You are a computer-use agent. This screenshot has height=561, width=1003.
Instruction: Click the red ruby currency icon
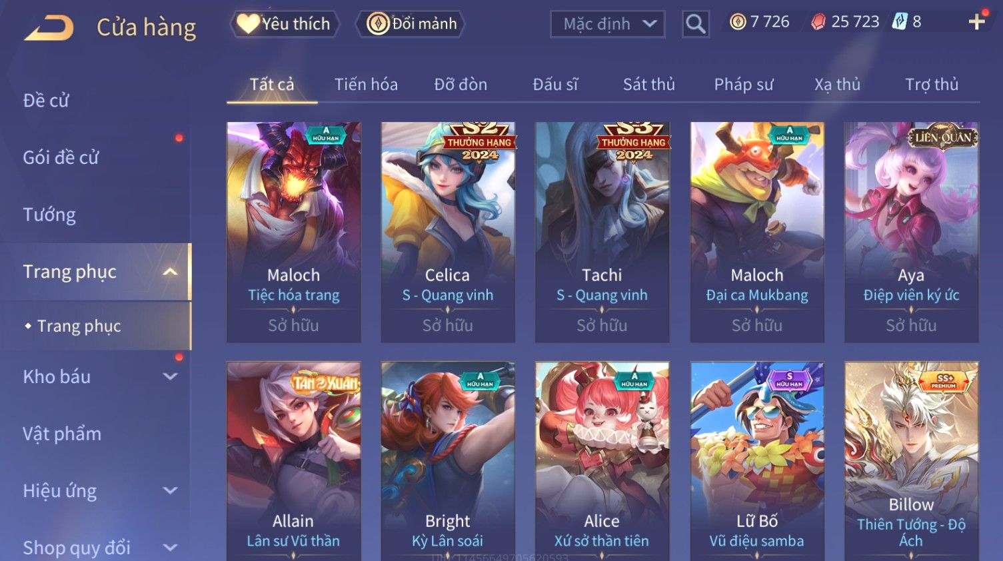coord(818,22)
